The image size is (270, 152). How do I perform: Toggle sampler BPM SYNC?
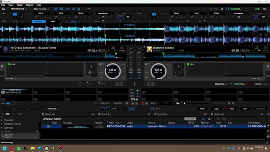[x=105, y=103]
